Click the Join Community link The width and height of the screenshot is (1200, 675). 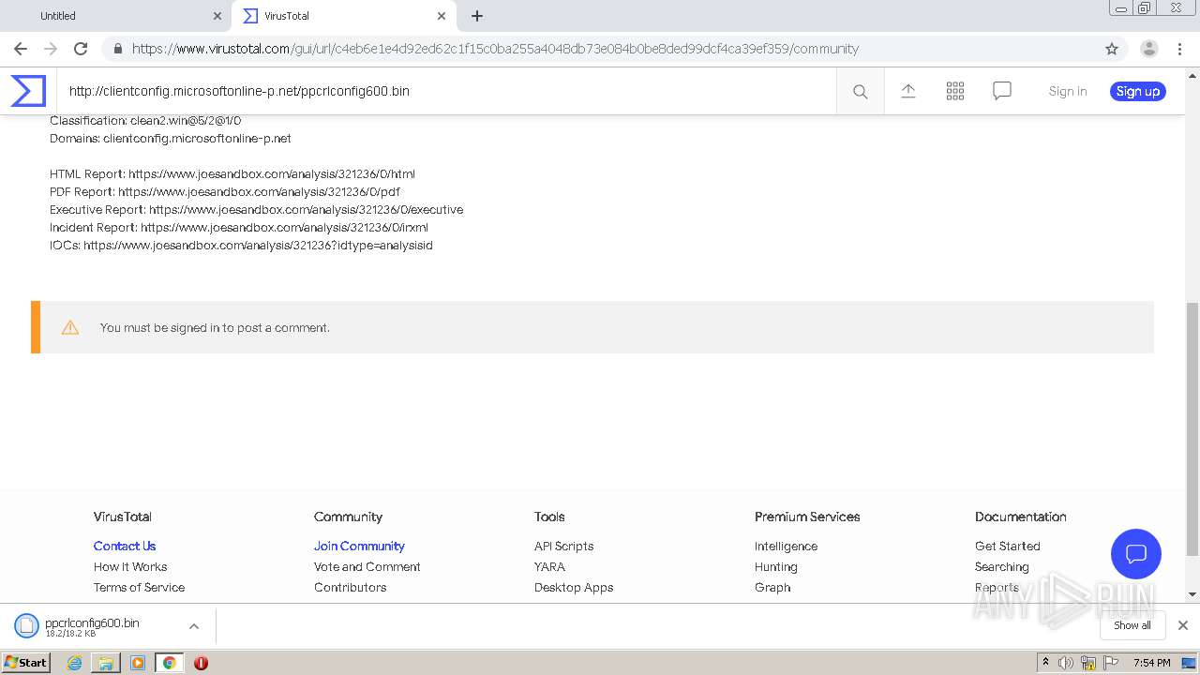(359, 546)
